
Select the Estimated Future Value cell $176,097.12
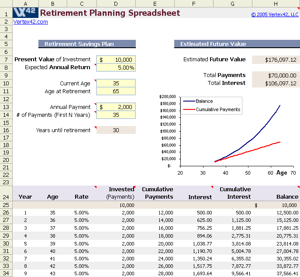[x=276, y=60]
